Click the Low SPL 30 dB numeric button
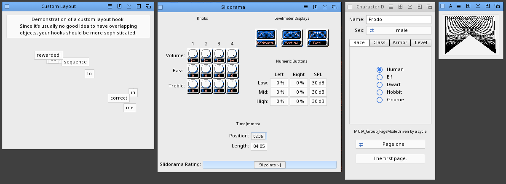 point(318,83)
